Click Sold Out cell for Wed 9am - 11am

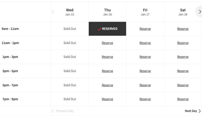pos(70,29)
